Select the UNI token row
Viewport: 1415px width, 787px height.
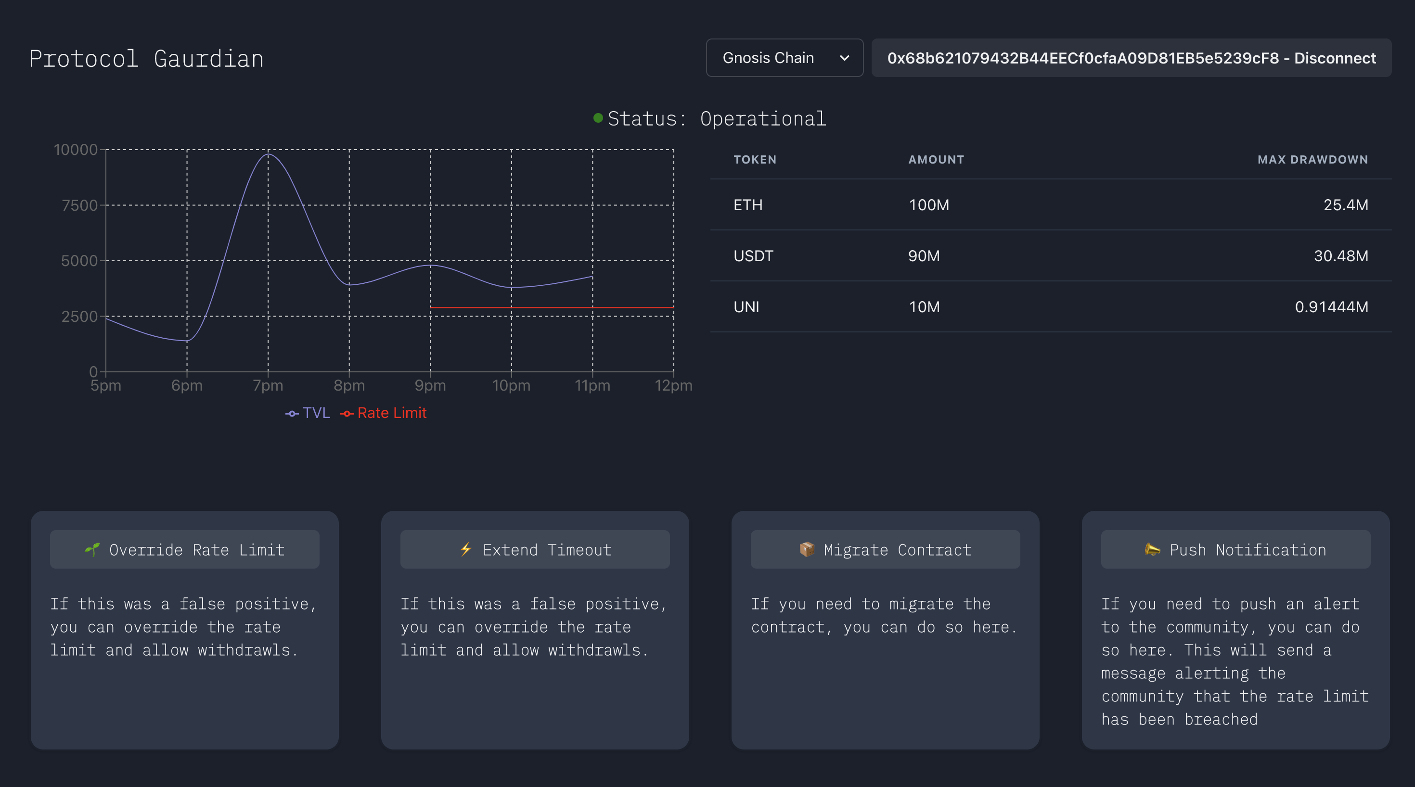tap(1051, 307)
